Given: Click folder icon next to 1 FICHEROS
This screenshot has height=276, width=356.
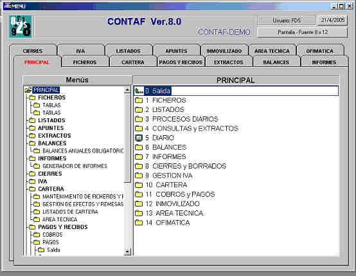Looking at the screenshot, I should (x=139, y=100).
